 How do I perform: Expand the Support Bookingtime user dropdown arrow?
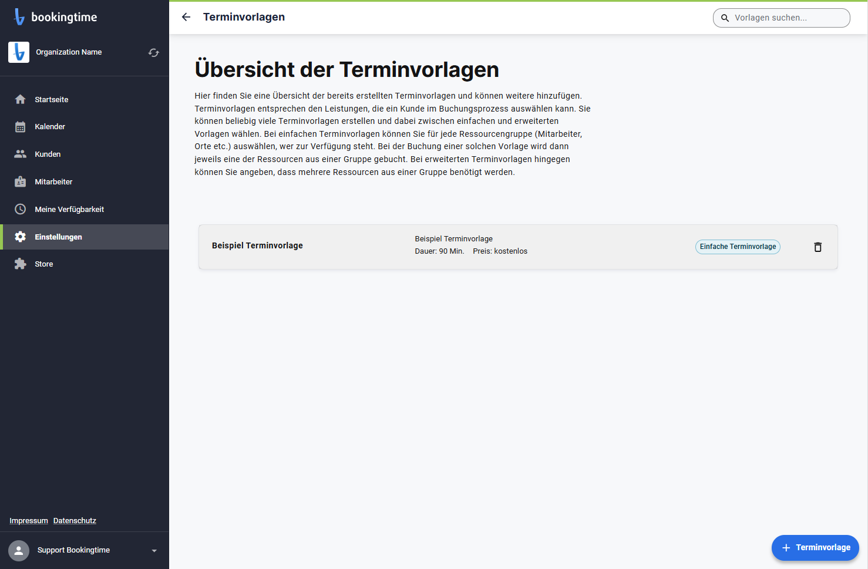click(x=154, y=551)
